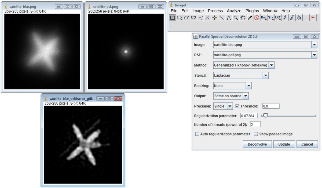The width and height of the screenshot is (322, 188).
Task: Open the Analyze menu in ImageJ
Action: (234, 11)
